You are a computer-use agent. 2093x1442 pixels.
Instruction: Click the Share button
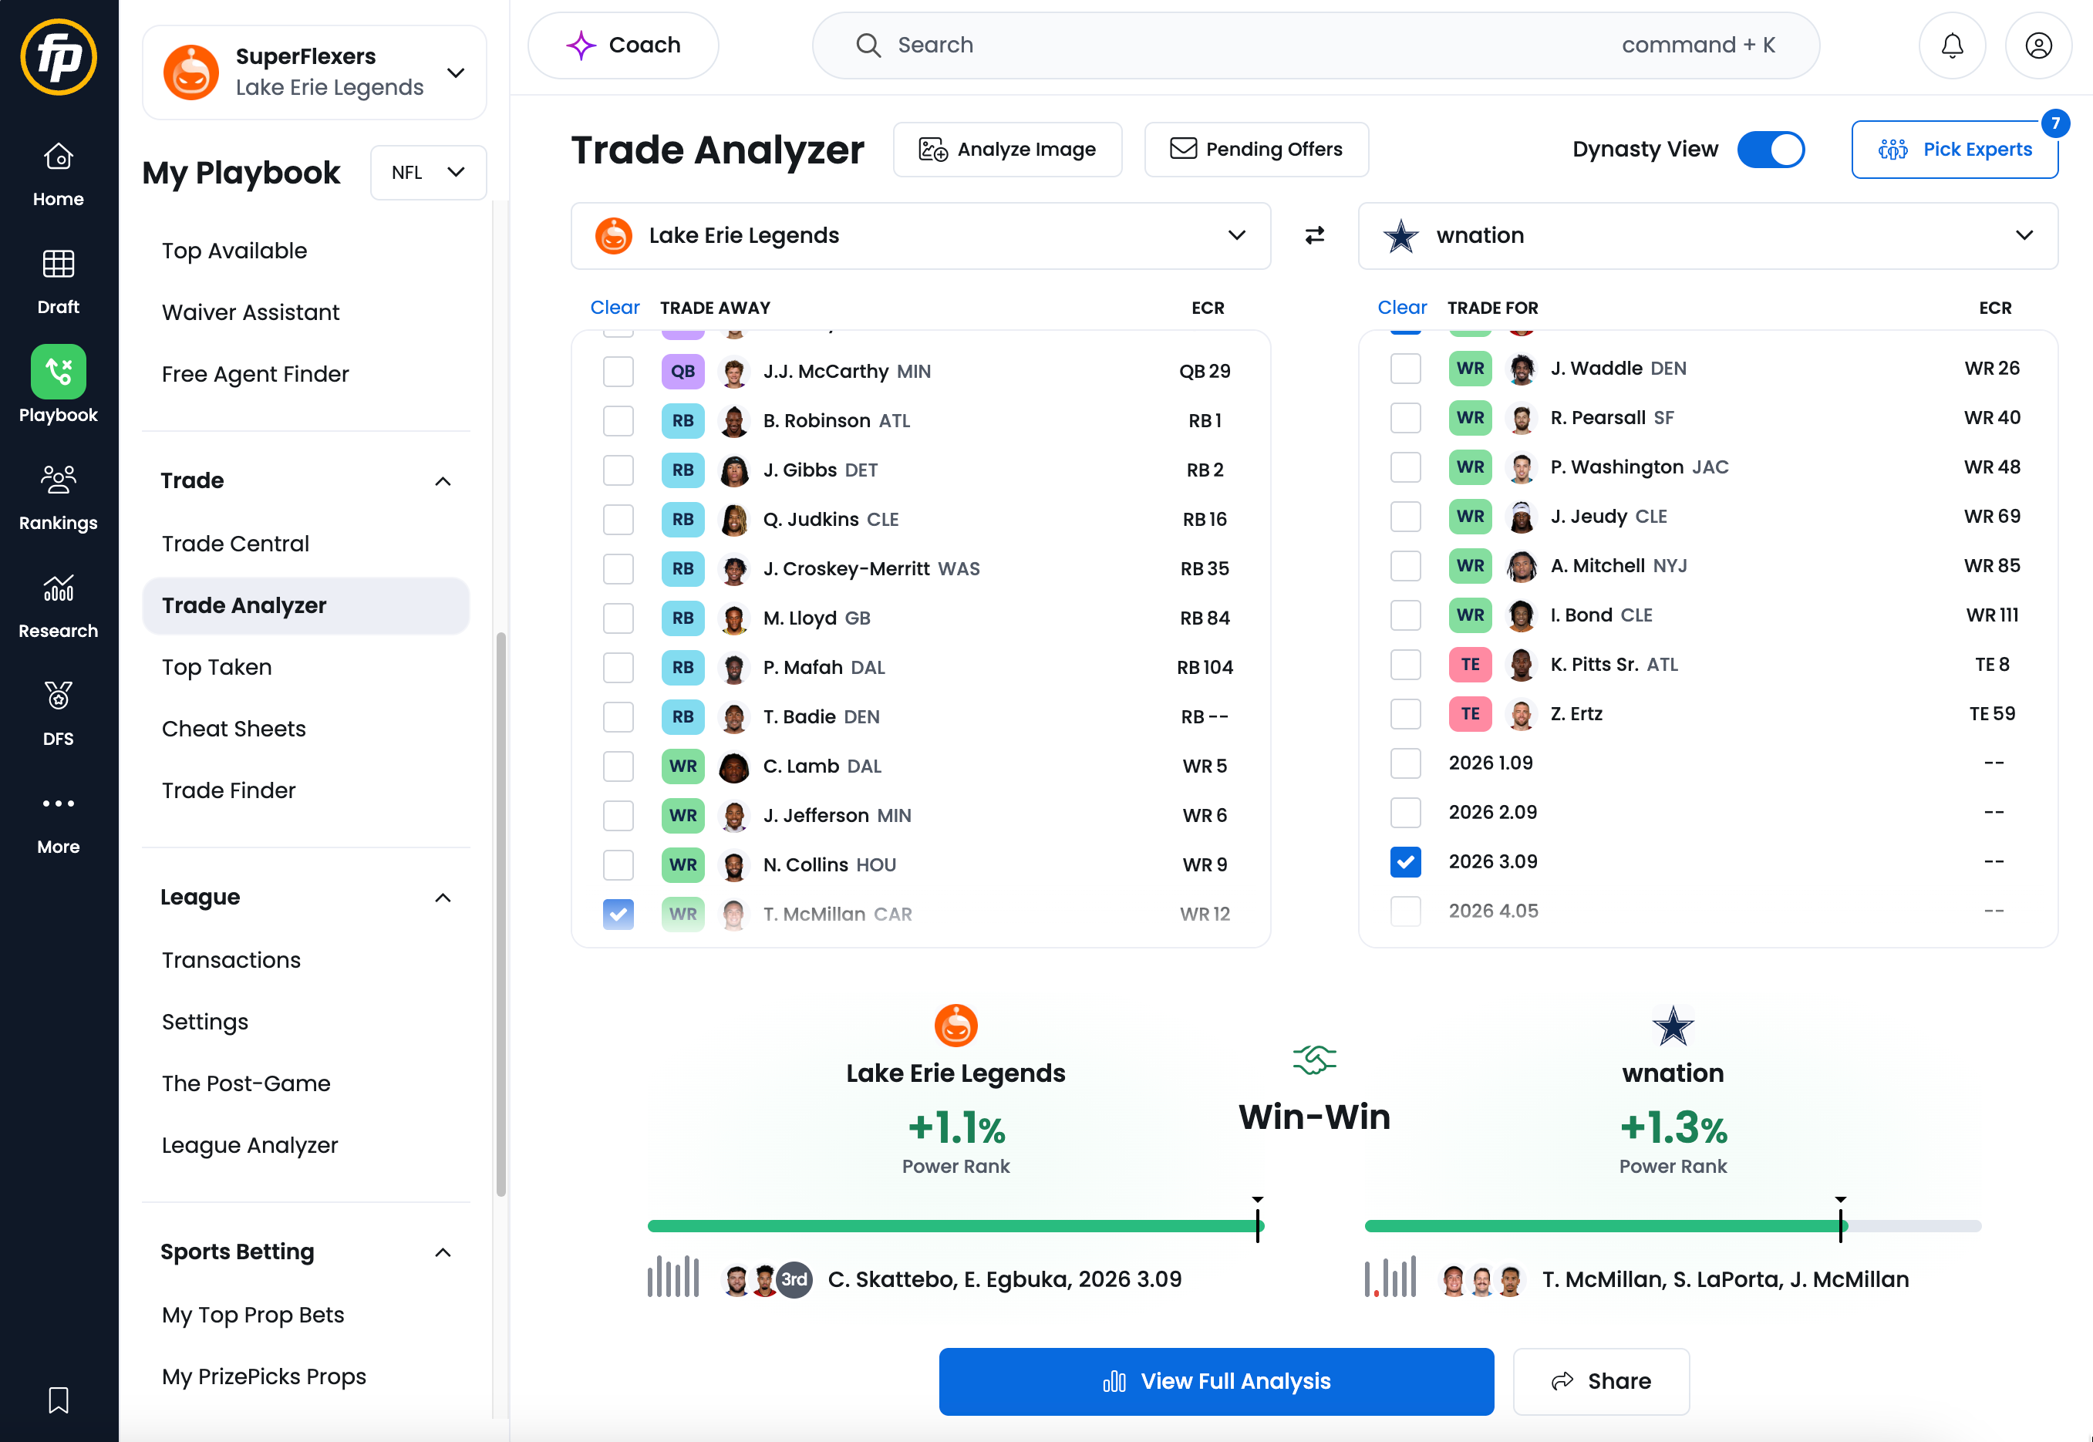(1601, 1381)
